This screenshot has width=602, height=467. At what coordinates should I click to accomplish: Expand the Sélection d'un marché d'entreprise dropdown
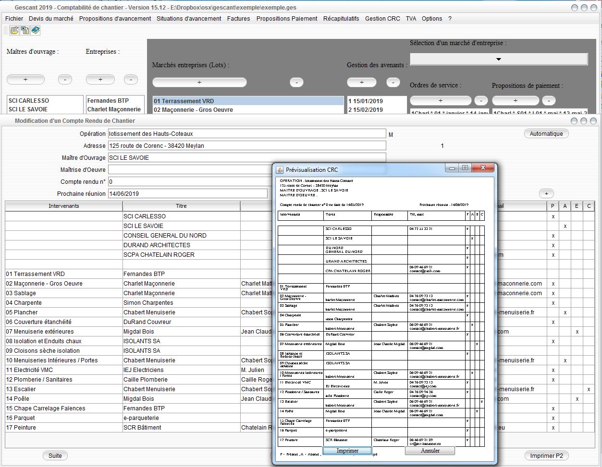point(499,59)
